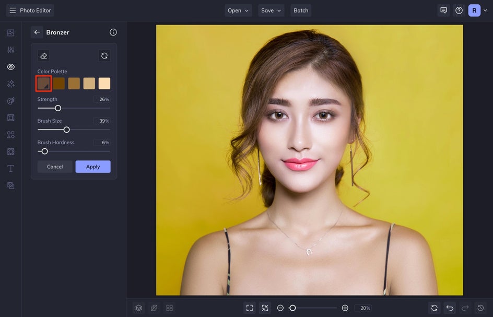The image size is (493, 317).
Task: Go back using the Bronzer back arrow
Action: [37, 32]
